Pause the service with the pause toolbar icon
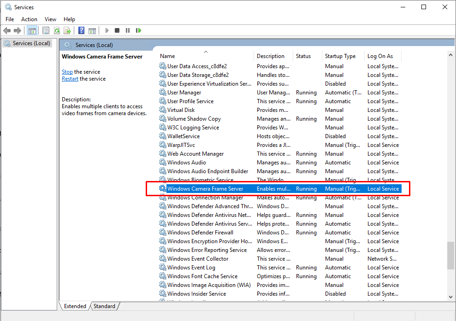Image resolution: width=456 pixels, height=321 pixels. (128, 30)
